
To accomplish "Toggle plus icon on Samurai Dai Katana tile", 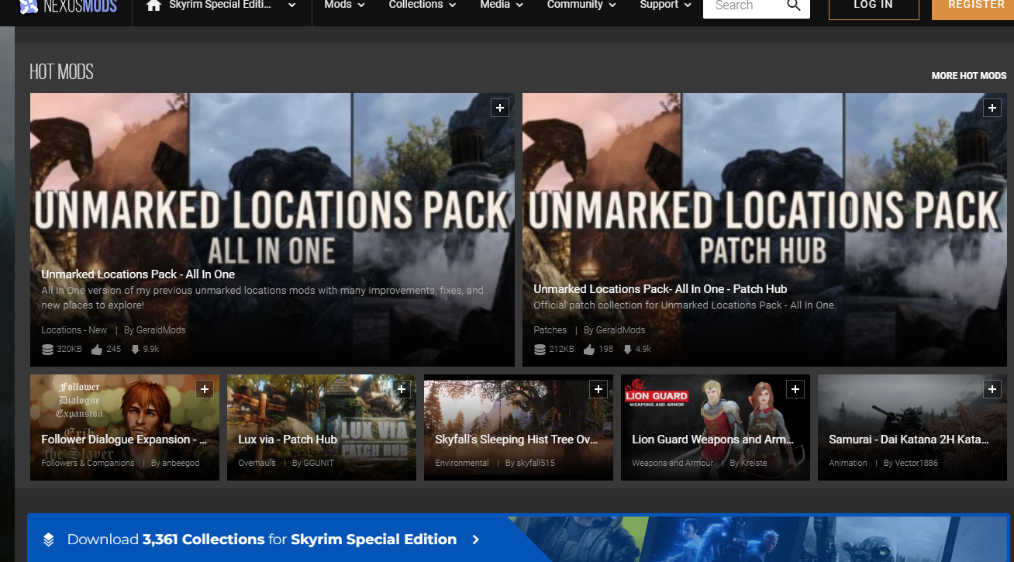I will pyautogui.click(x=992, y=389).
